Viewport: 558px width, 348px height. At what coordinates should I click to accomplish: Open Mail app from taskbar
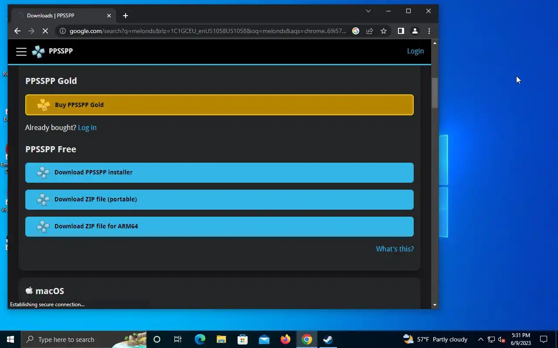264,339
